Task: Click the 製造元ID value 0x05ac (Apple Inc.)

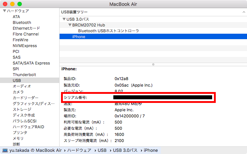Action: [x=134, y=85]
